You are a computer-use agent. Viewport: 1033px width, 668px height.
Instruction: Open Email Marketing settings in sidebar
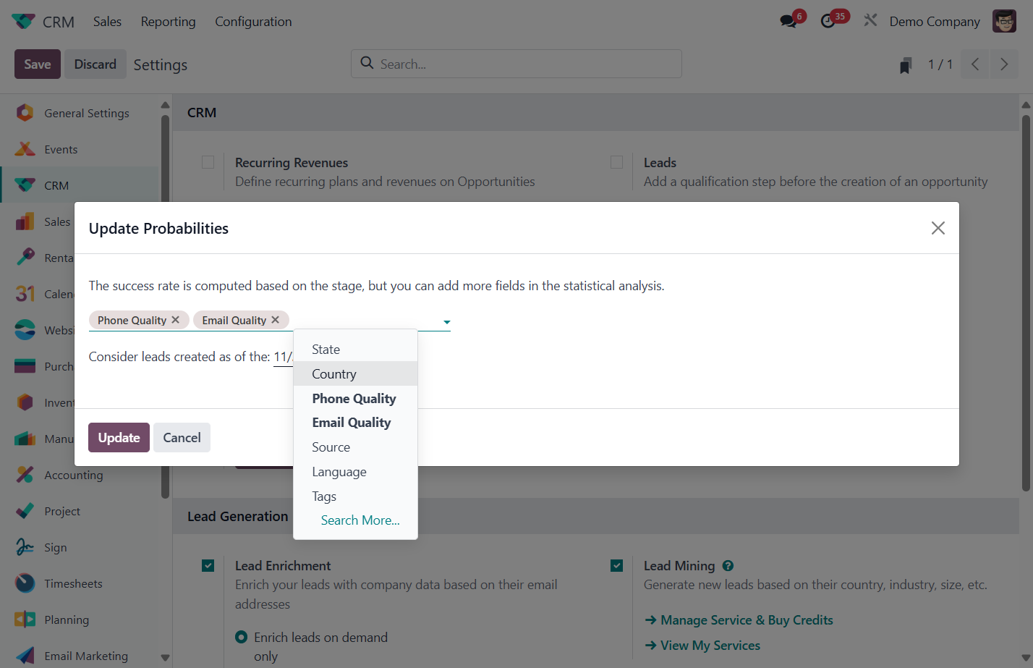point(80,656)
